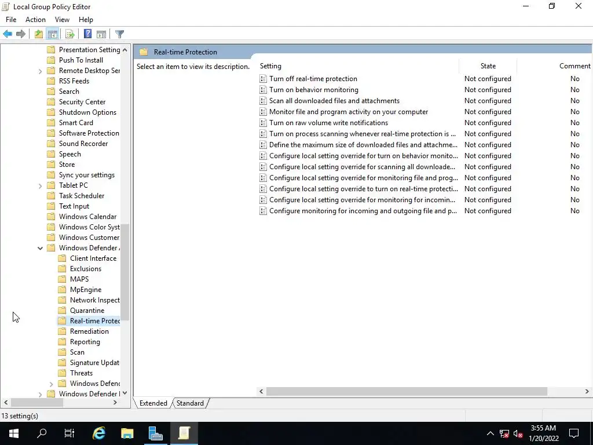
Task: Click the policy icon beside Turn on behavior monitoring
Action: (263, 90)
